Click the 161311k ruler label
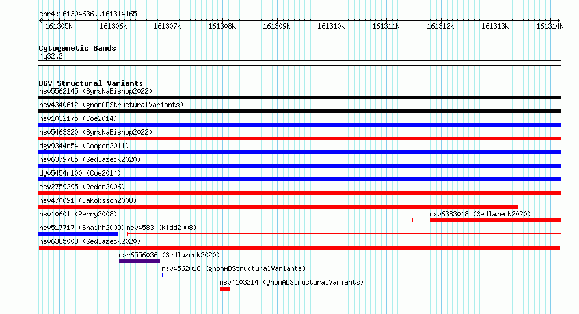579x314 pixels. pyautogui.click(x=386, y=26)
